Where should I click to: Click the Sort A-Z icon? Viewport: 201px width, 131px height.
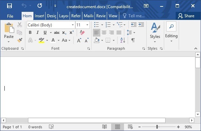pyautogui.click(x=123, y=40)
